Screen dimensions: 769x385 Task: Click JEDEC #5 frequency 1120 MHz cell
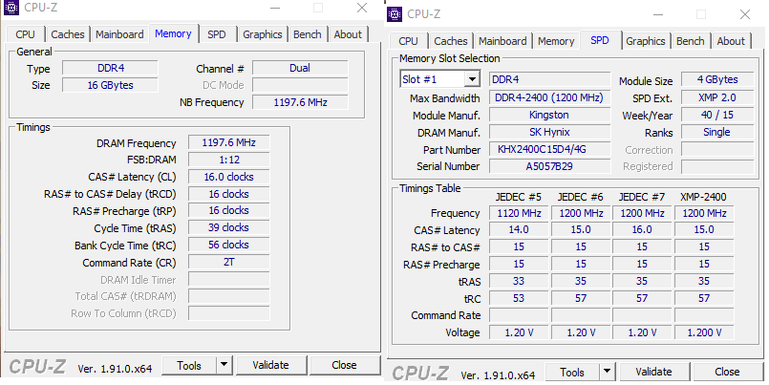(x=519, y=213)
